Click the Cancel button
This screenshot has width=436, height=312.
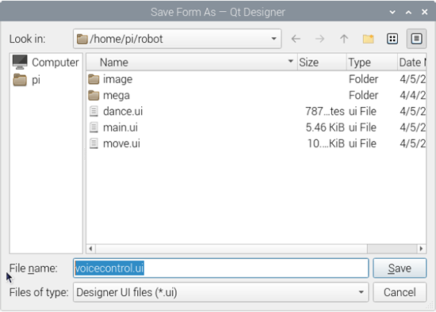tap(400, 292)
